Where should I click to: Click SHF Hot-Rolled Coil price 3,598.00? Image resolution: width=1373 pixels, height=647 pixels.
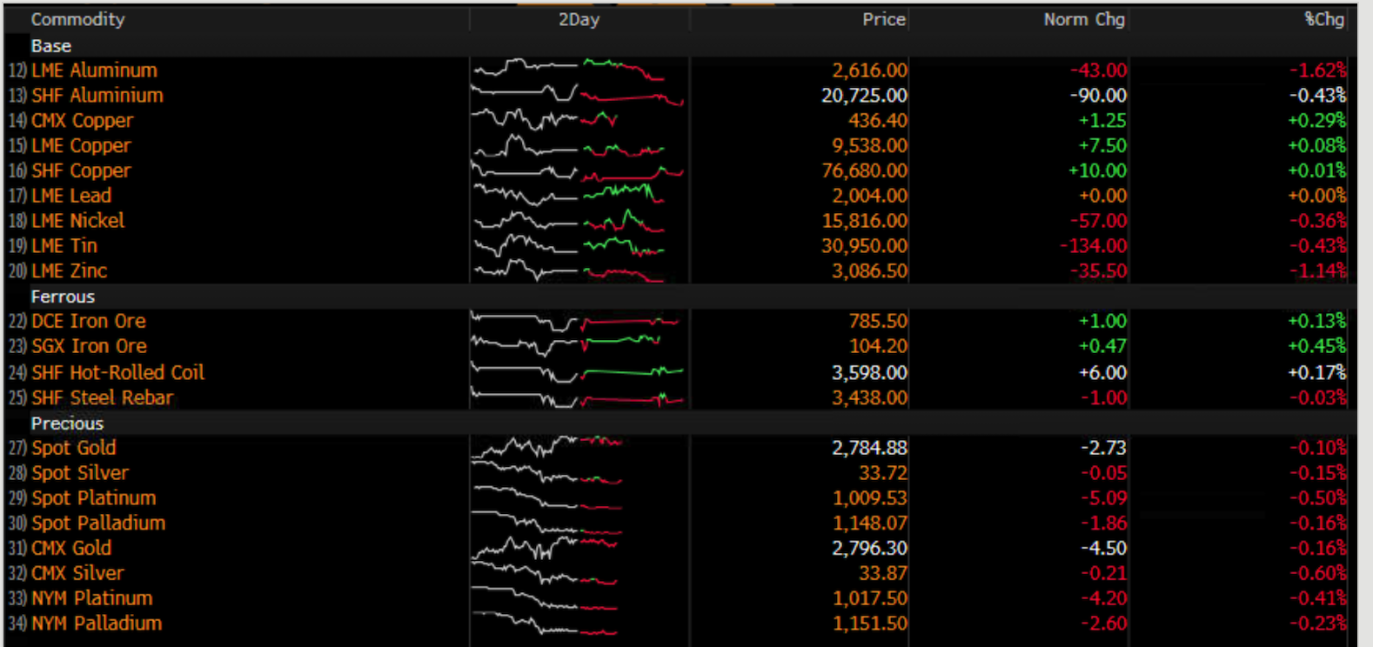coord(869,373)
